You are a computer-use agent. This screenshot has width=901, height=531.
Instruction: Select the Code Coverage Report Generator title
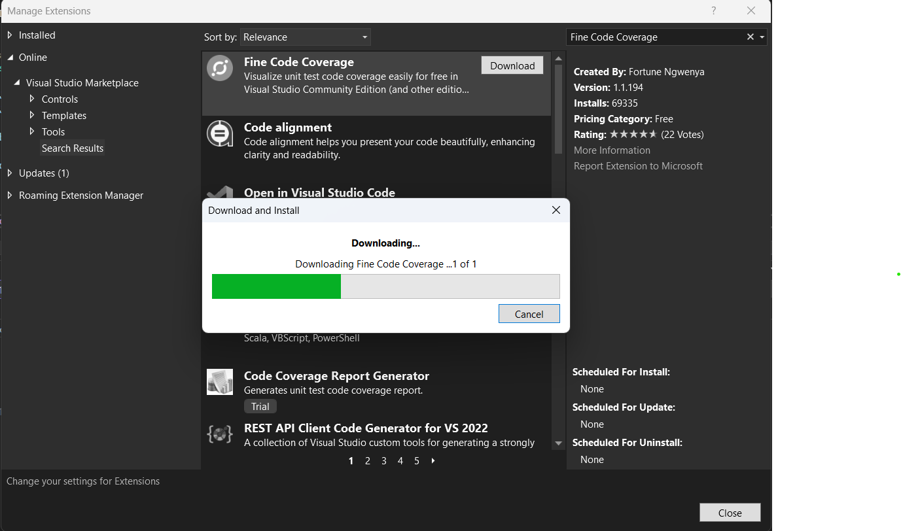click(x=336, y=376)
